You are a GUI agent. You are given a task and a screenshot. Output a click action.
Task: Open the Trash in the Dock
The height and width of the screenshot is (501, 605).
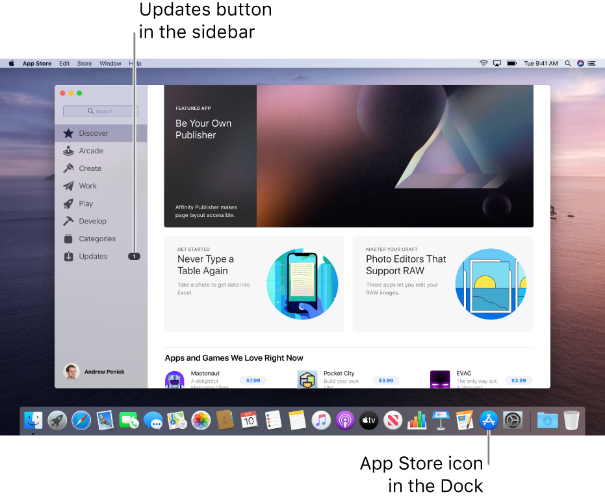click(x=571, y=420)
